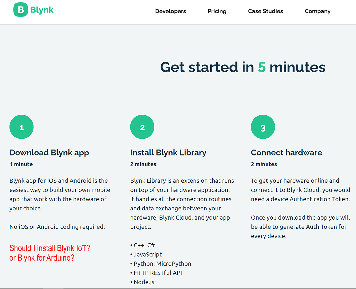
Task: Open the Pricing page from the navigation
Action: 217,11
